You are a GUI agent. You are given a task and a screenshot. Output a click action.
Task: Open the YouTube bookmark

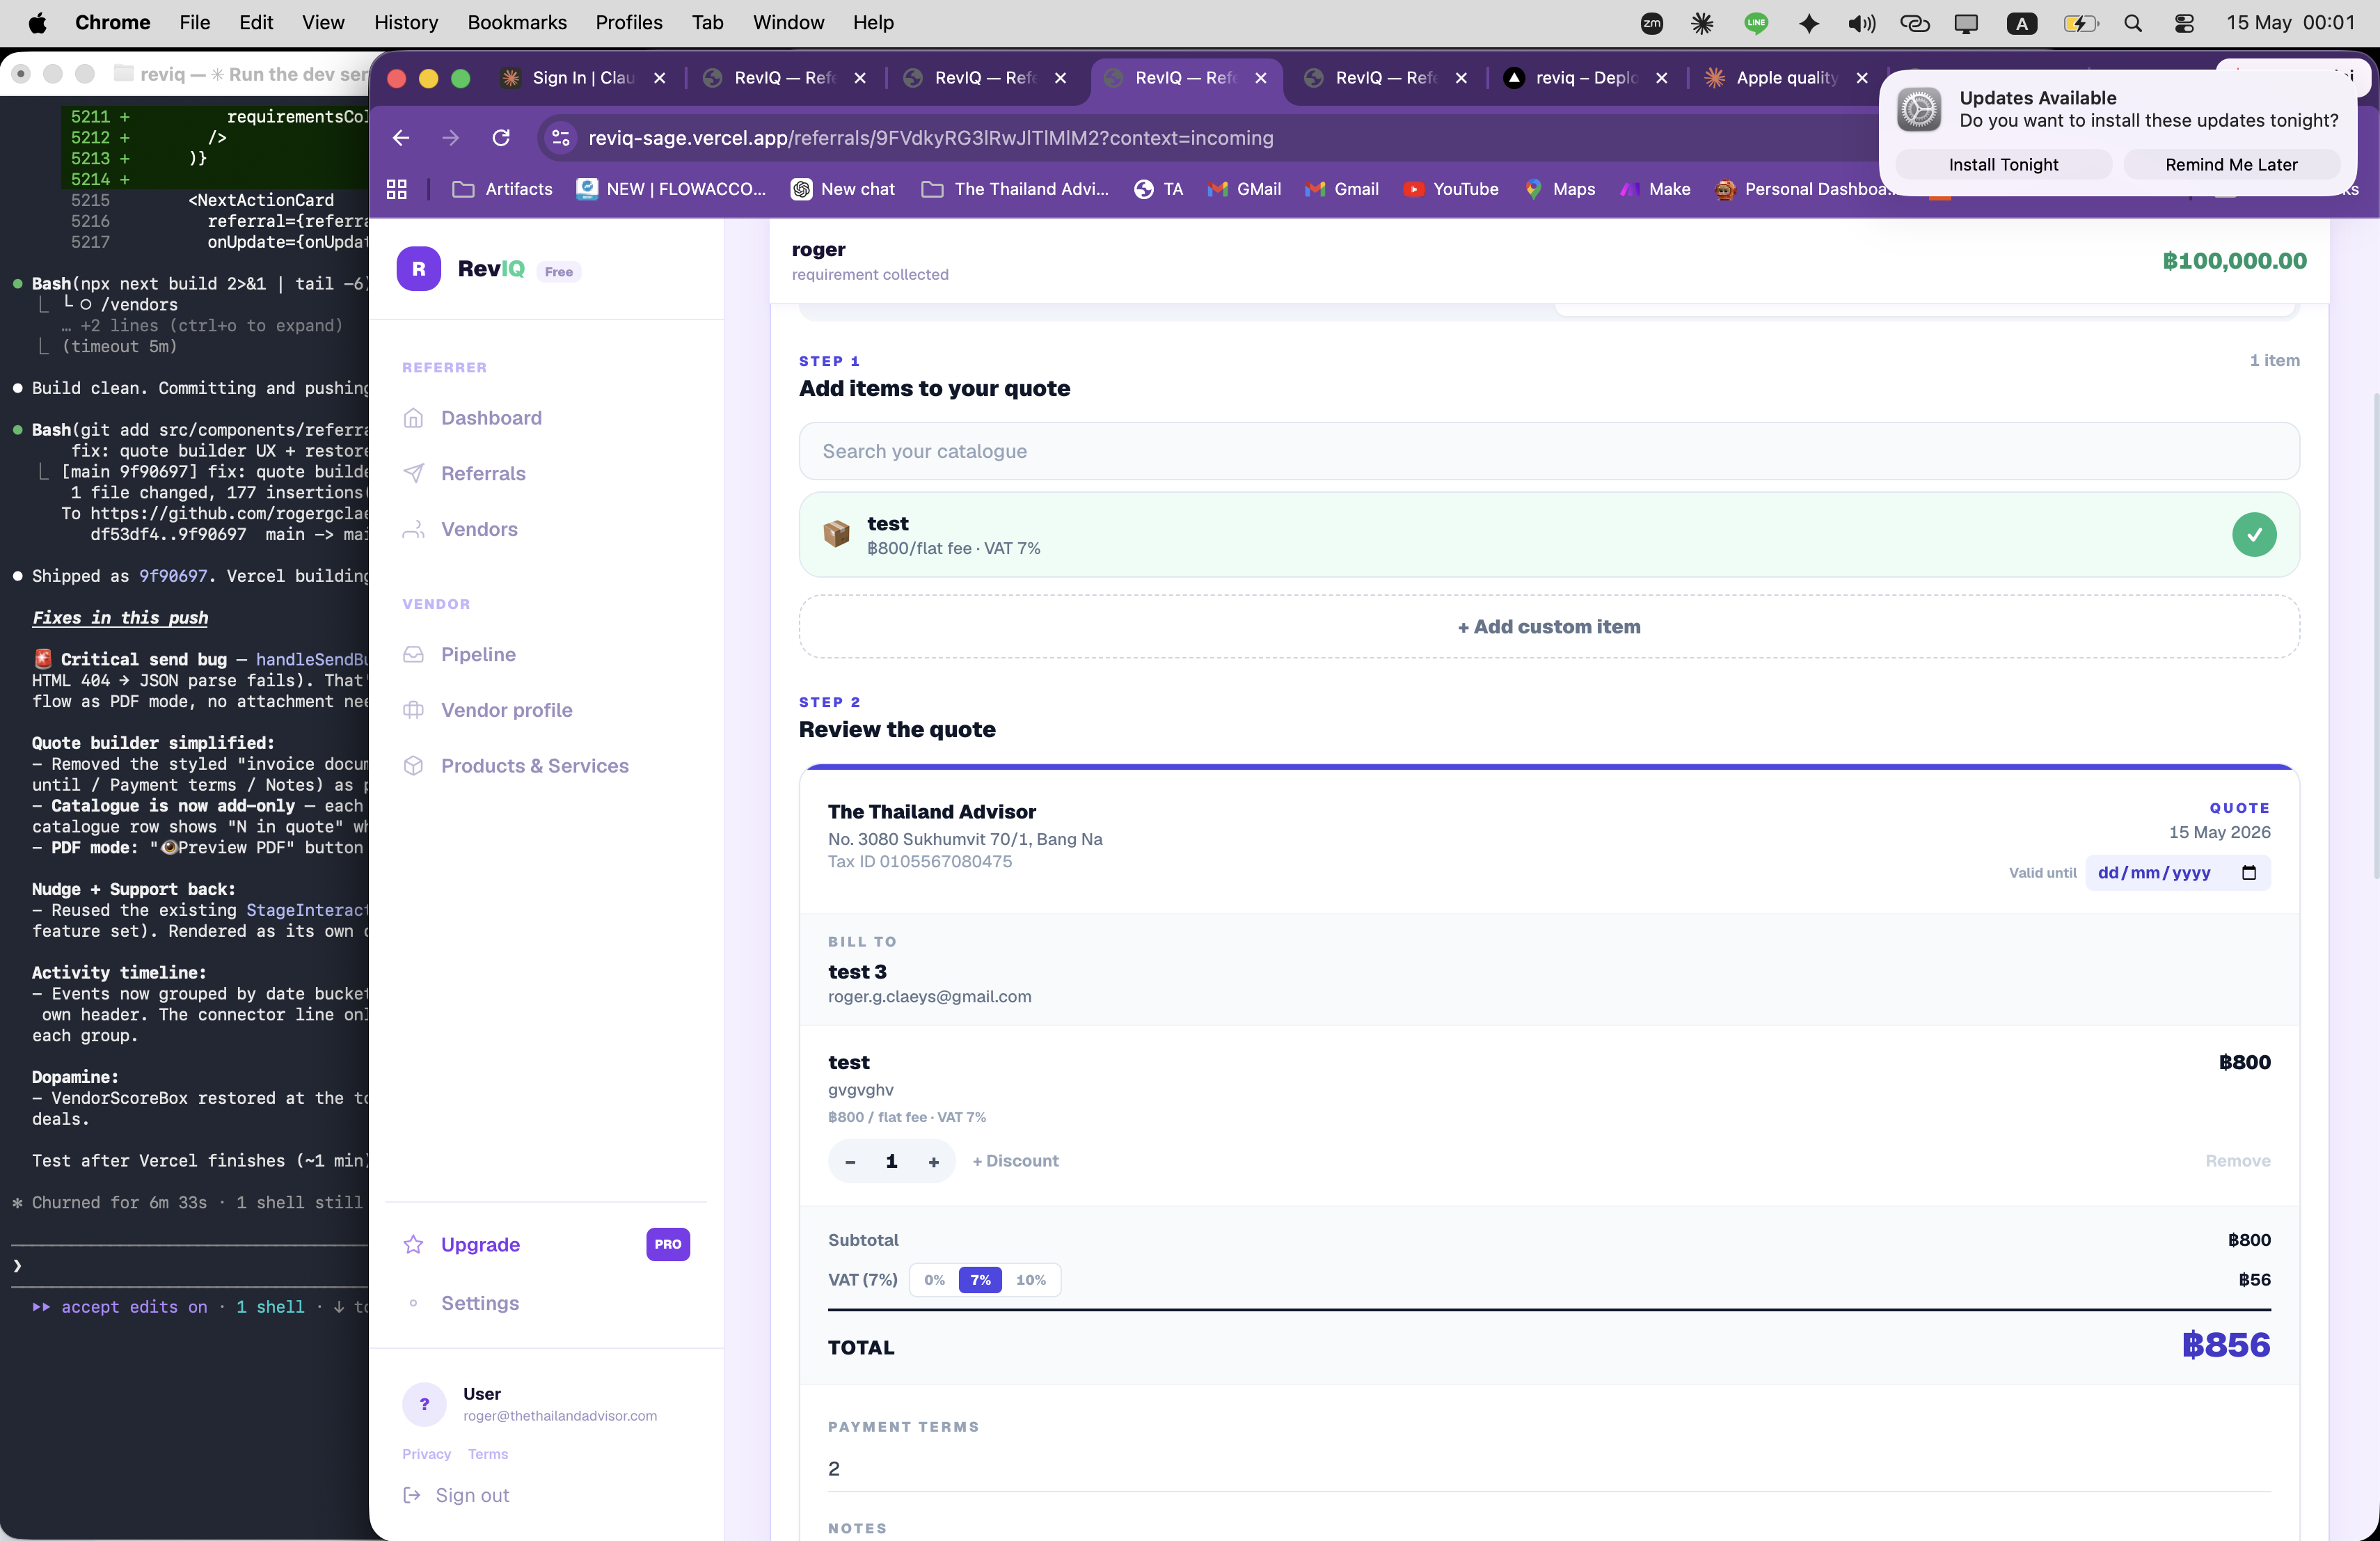[x=1451, y=189]
